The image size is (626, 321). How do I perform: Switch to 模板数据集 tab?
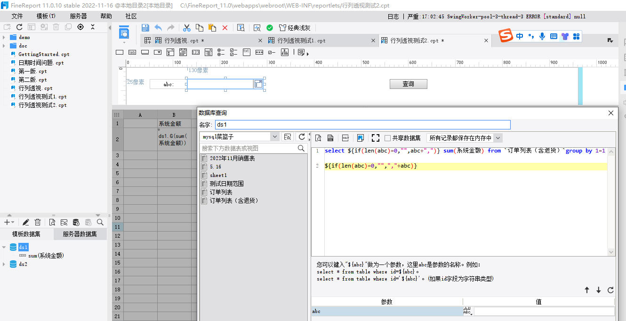coord(26,234)
